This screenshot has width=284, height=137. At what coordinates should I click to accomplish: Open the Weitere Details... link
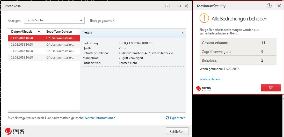211,79
